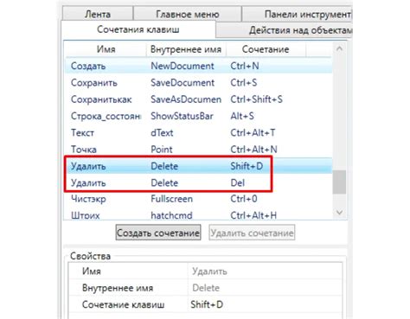The height and width of the screenshot is (319, 410).
Task: Click the list scroll up arrow
Action: click(339, 48)
